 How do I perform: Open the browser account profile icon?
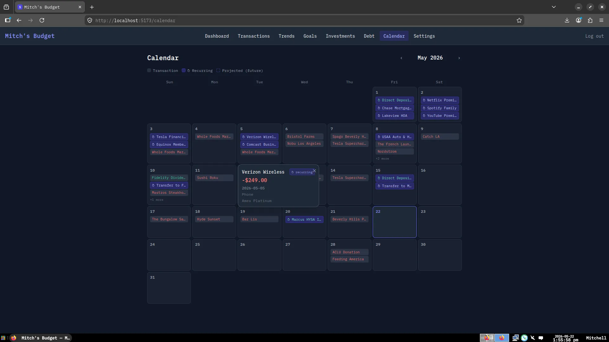click(579, 20)
